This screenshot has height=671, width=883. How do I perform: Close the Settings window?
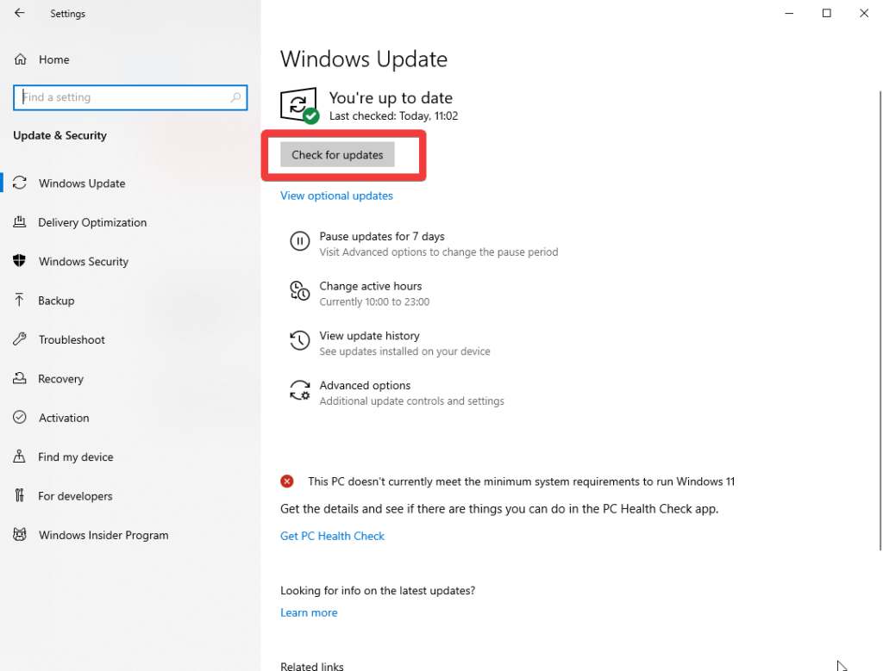(x=864, y=13)
